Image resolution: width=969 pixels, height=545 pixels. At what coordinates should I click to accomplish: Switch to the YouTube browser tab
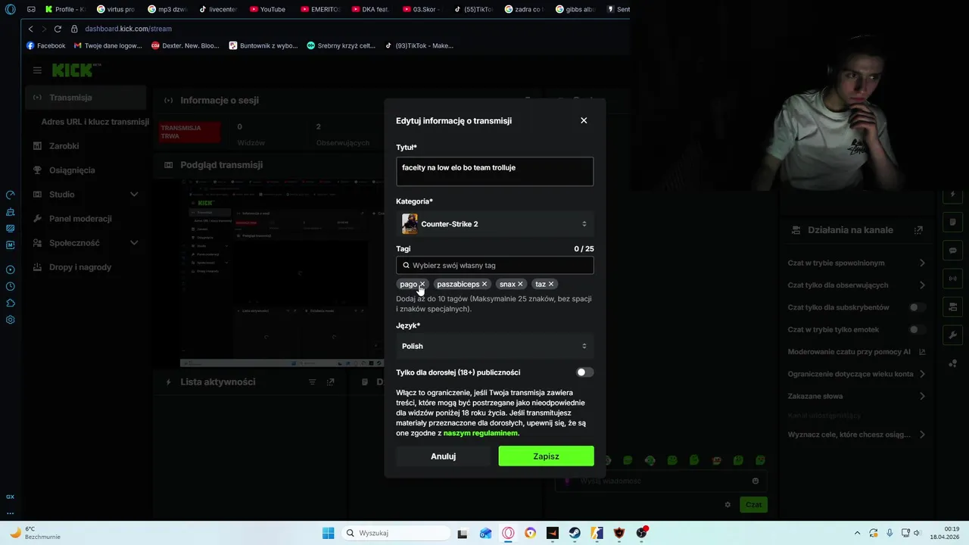click(267, 9)
